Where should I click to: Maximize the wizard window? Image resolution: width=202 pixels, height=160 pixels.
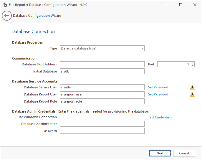click(181, 5)
